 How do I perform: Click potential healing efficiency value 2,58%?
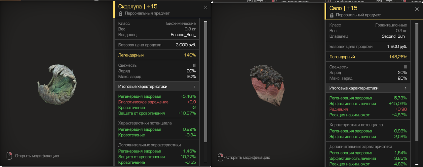click(x=401, y=137)
